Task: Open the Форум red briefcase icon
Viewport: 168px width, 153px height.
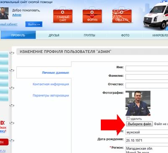Action: click(92, 15)
